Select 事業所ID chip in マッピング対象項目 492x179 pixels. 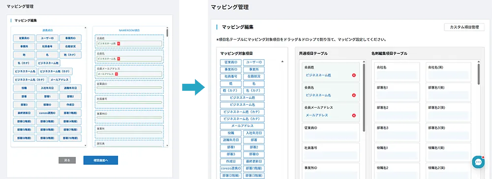click(x=231, y=70)
